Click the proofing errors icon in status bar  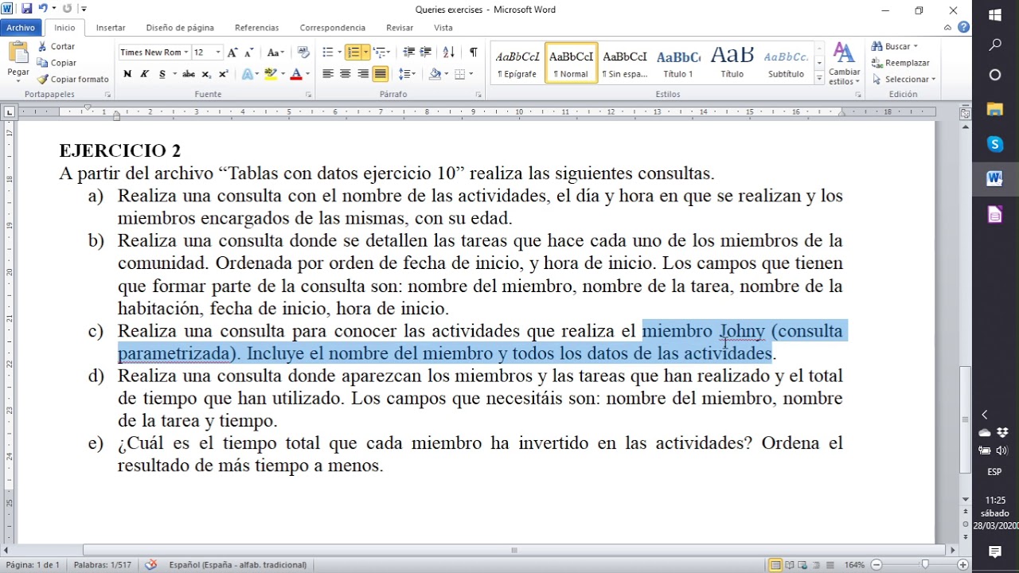[151, 565]
